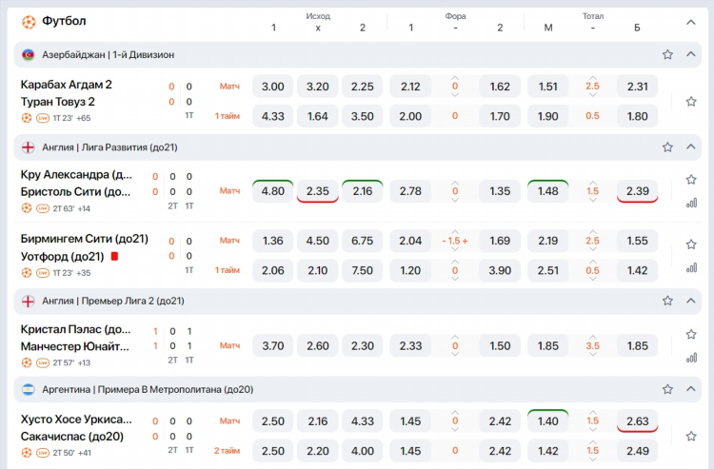Favorite the Карабах Агдам 2 match

point(691,102)
